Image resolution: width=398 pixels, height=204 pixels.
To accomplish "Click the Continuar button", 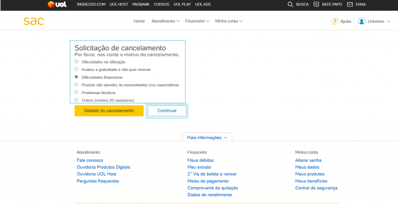I will coord(167,111).
